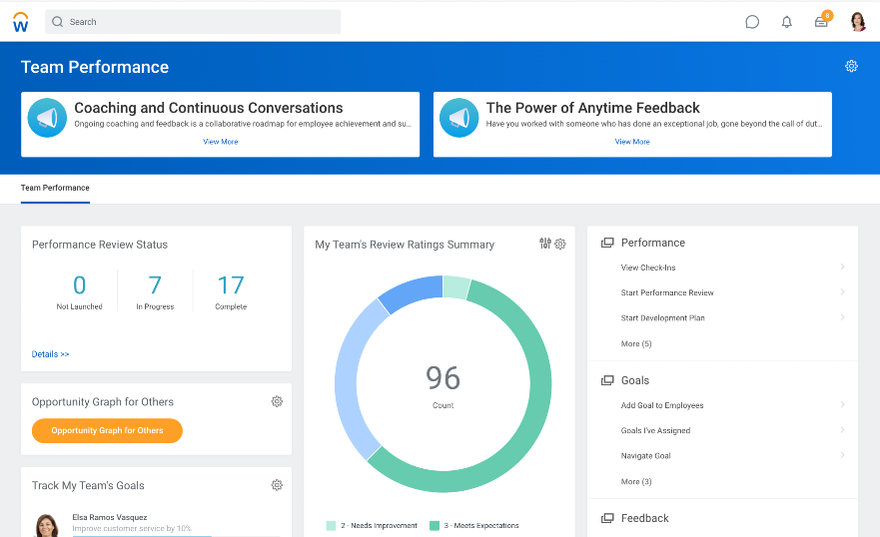The height and width of the screenshot is (537, 880).
Task: Click the Workday home logo
Action: pyautogui.click(x=20, y=22)
